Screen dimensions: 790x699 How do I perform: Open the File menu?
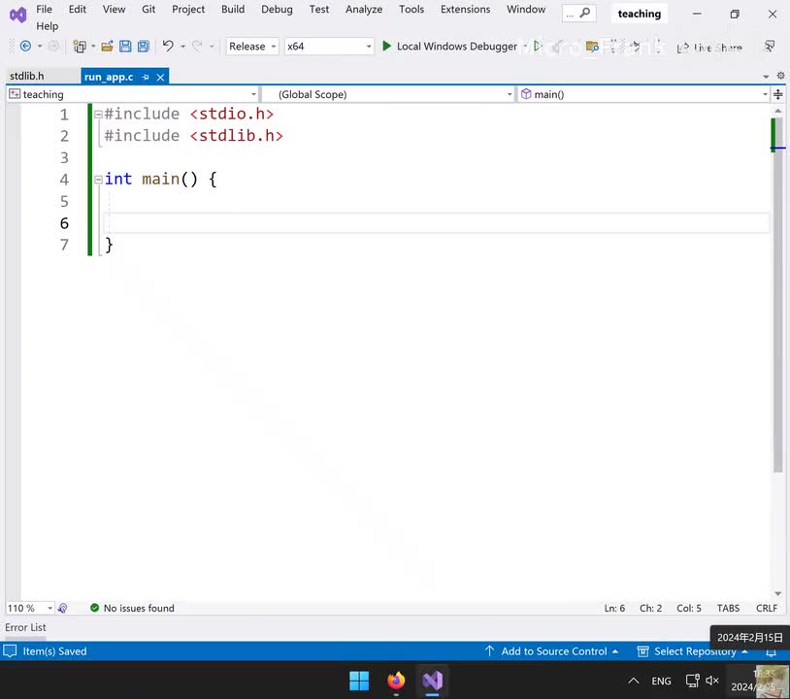point(44,9)
